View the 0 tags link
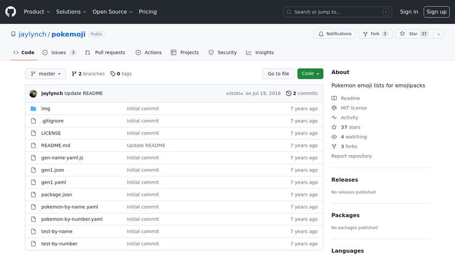 click(x=121, y=74)
